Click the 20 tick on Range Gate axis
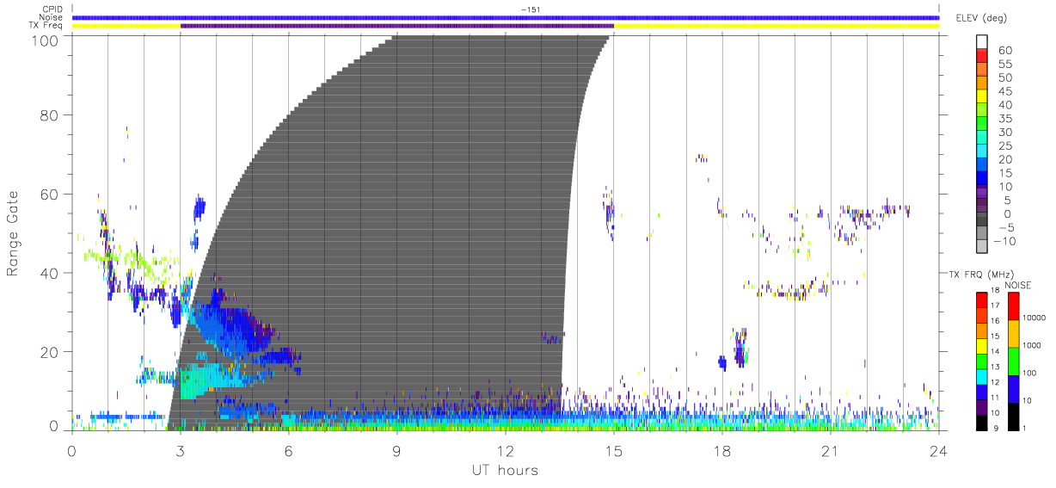This screenshot has height=488, width=1056. pyautogui.click(x=50, y=352)
